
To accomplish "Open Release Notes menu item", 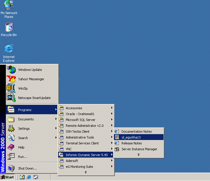I will 139,143.
